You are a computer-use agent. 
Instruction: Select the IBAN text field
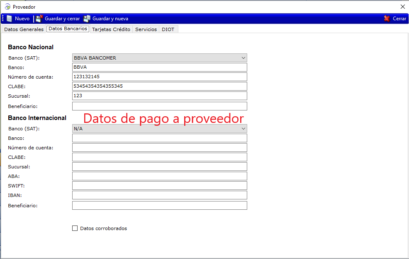pos(159,195)
